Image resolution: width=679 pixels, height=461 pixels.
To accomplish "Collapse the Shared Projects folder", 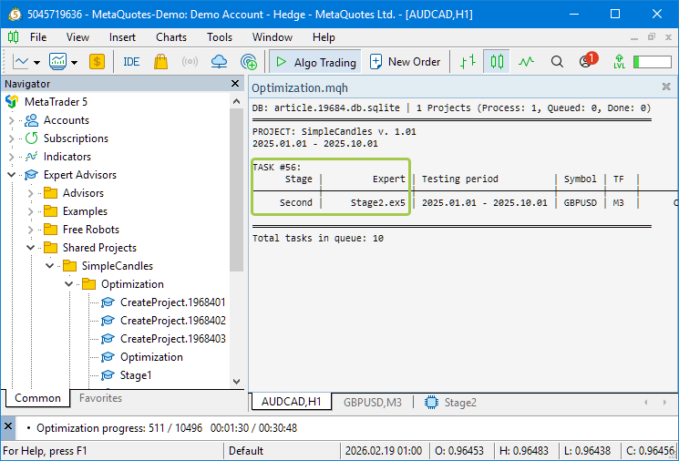I will click(x=31, y=248).
